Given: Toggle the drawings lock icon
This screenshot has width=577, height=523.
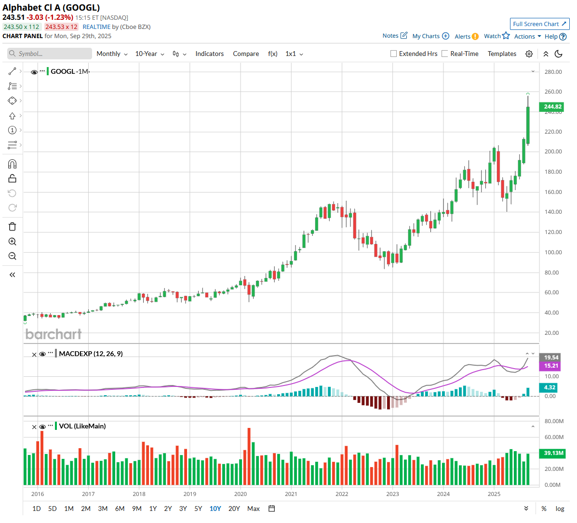Looking at the screenshot, I should (12, 179).
